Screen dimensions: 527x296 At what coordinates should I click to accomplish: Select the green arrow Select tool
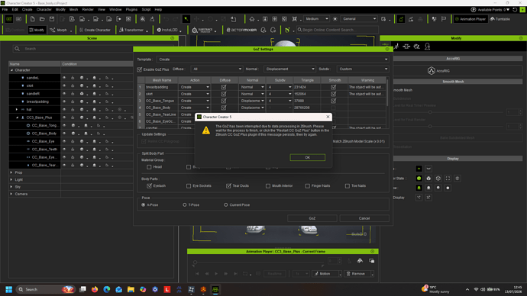click(186, 19)
